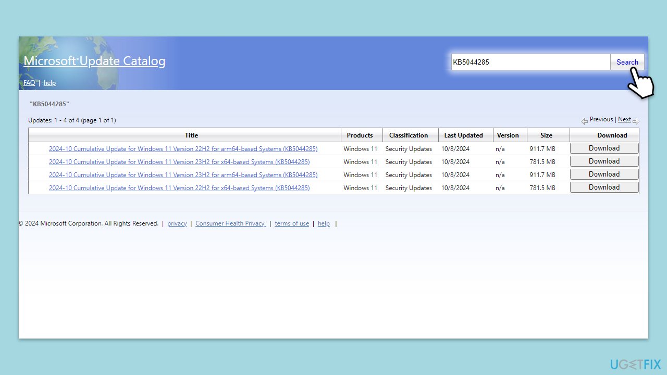
Task: Click the Previous page arrow icon
Action: [x=585, y=121]
